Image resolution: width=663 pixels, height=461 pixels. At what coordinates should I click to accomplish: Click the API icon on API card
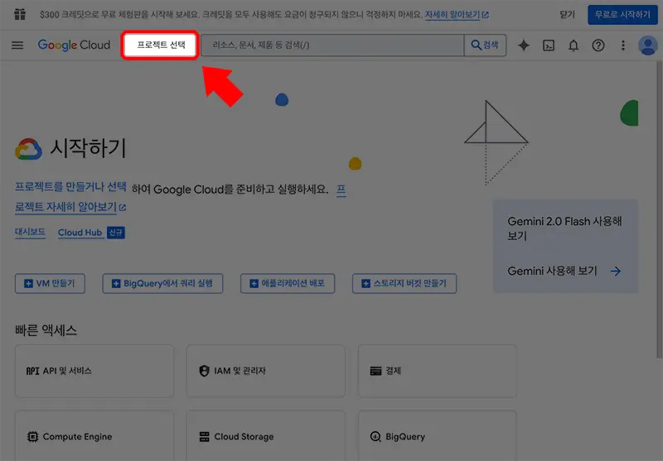click(32, 371)
